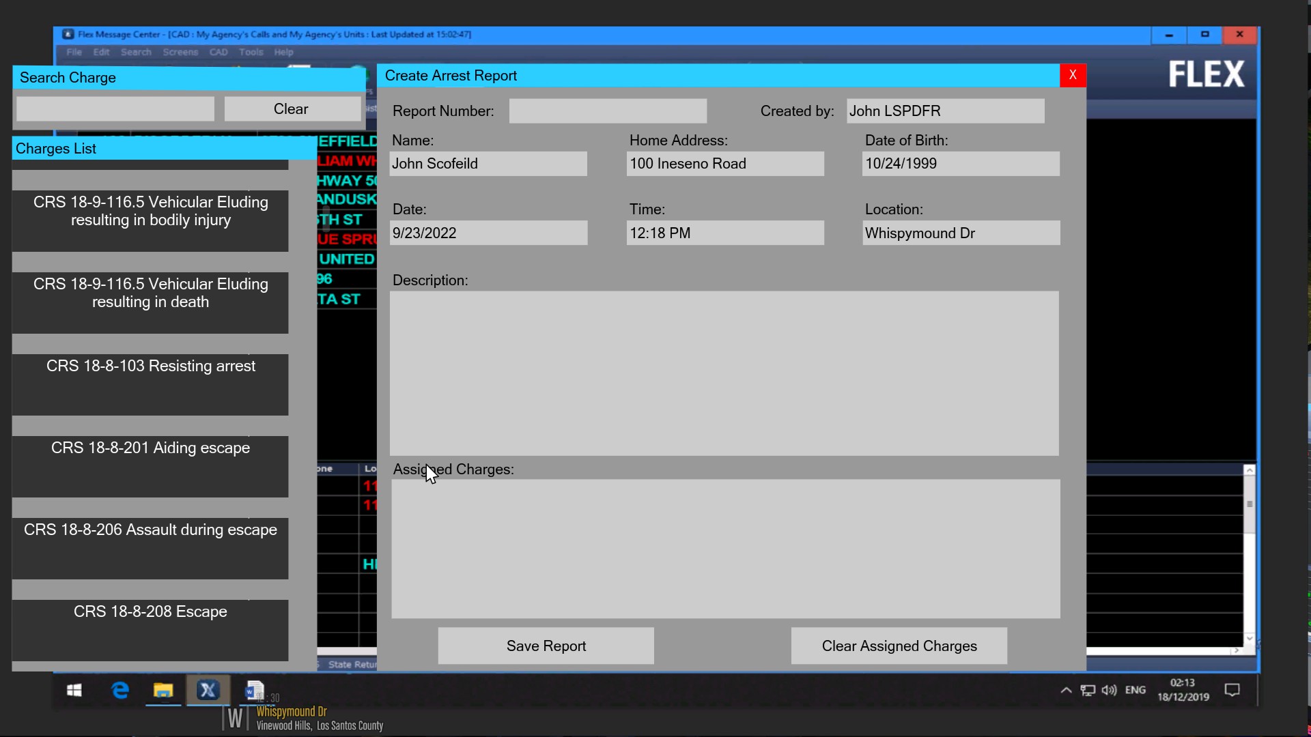Click the X application taskbar icon

click(208, 691)
